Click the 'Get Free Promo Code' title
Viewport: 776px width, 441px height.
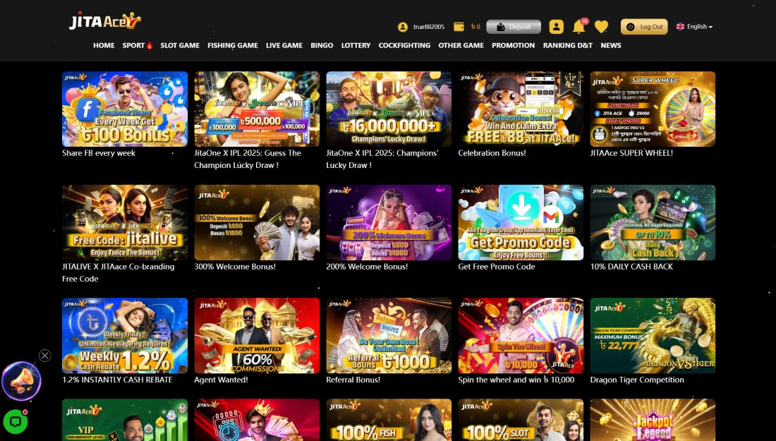[497, 266]
